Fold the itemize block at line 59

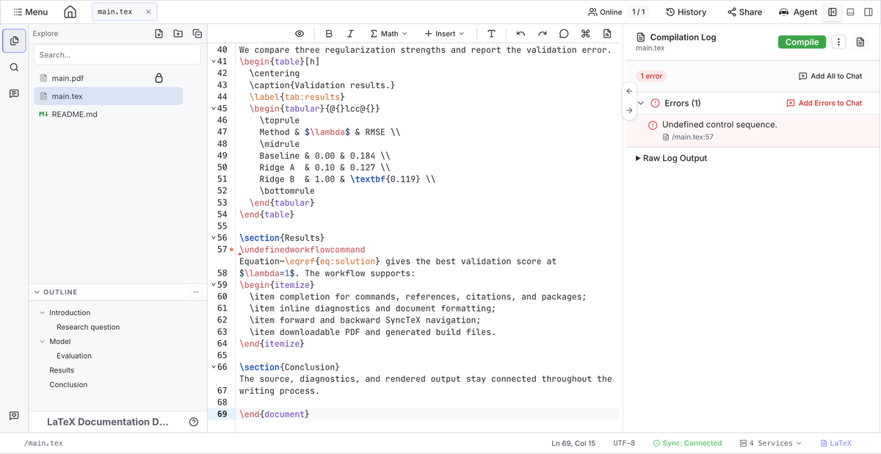pos(214,285)
